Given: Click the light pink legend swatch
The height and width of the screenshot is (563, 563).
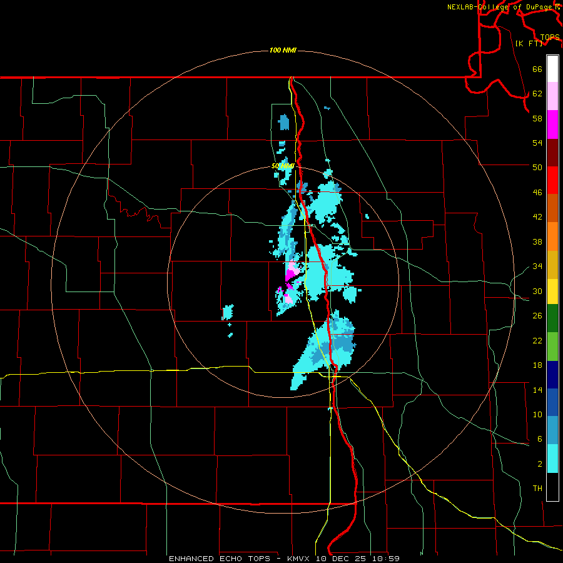Looking at the screenshot, I should 552,96.
